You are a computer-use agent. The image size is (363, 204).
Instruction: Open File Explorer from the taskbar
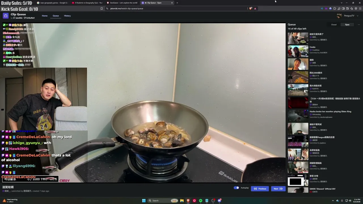(x=182, y=201)
